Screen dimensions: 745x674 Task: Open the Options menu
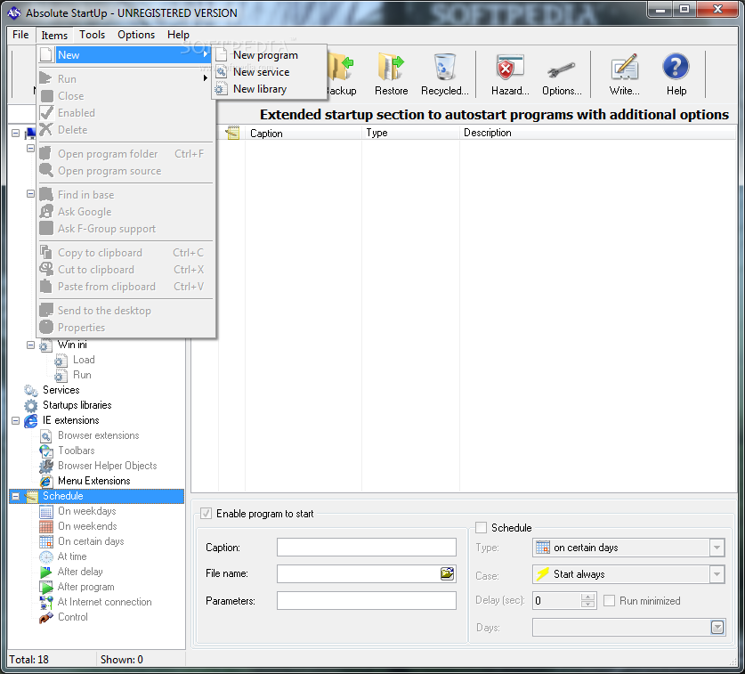coord(136,35)
